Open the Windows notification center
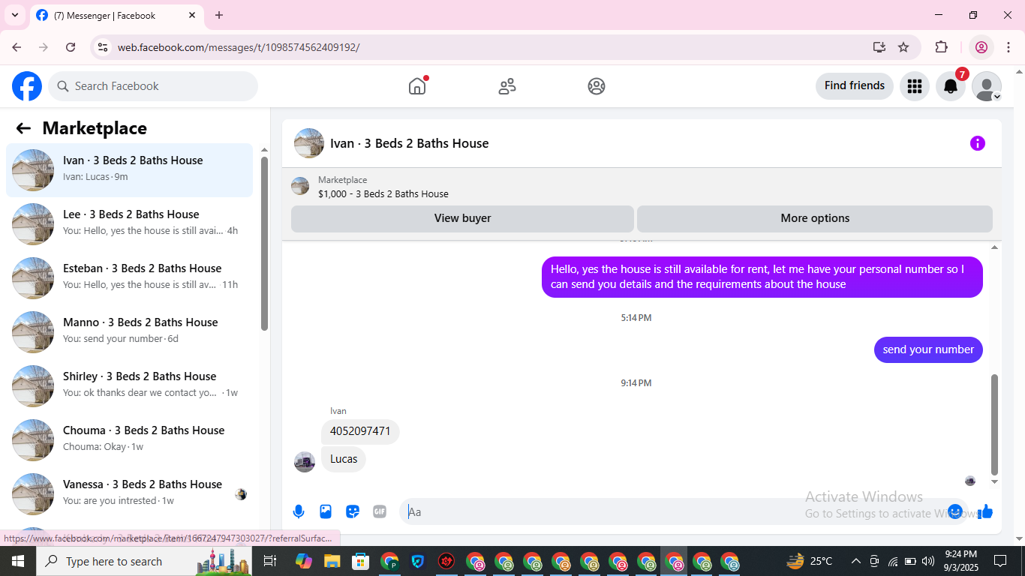 point(1000,561)
